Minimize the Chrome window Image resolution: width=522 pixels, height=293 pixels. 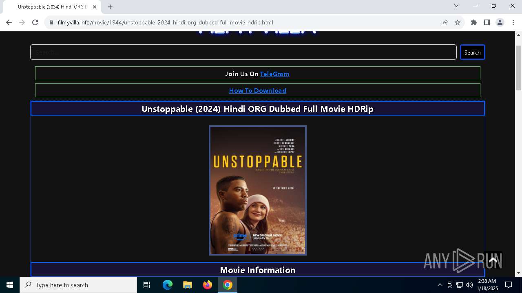(475, 6)
